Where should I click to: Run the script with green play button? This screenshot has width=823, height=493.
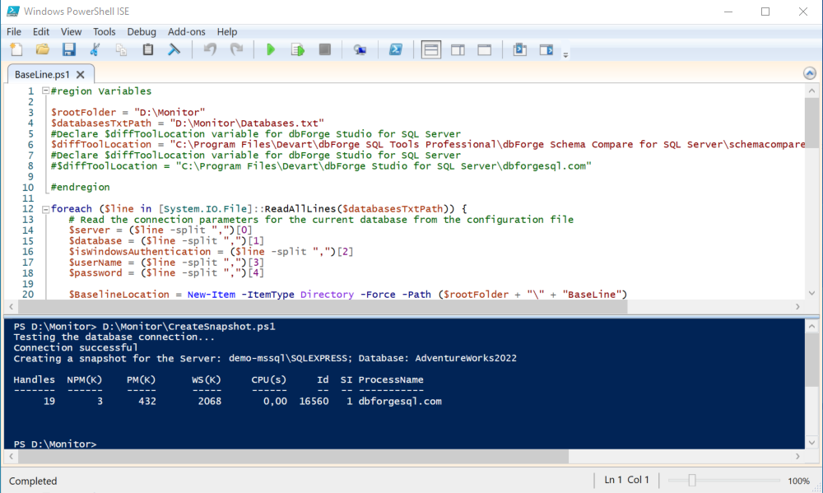[x=271, y=50]
